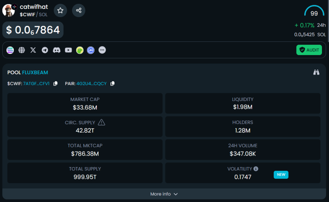Image resolution: width=329 pixels, height=202 pixels.
Task: Expand the More info section
Action: [164, 194]
